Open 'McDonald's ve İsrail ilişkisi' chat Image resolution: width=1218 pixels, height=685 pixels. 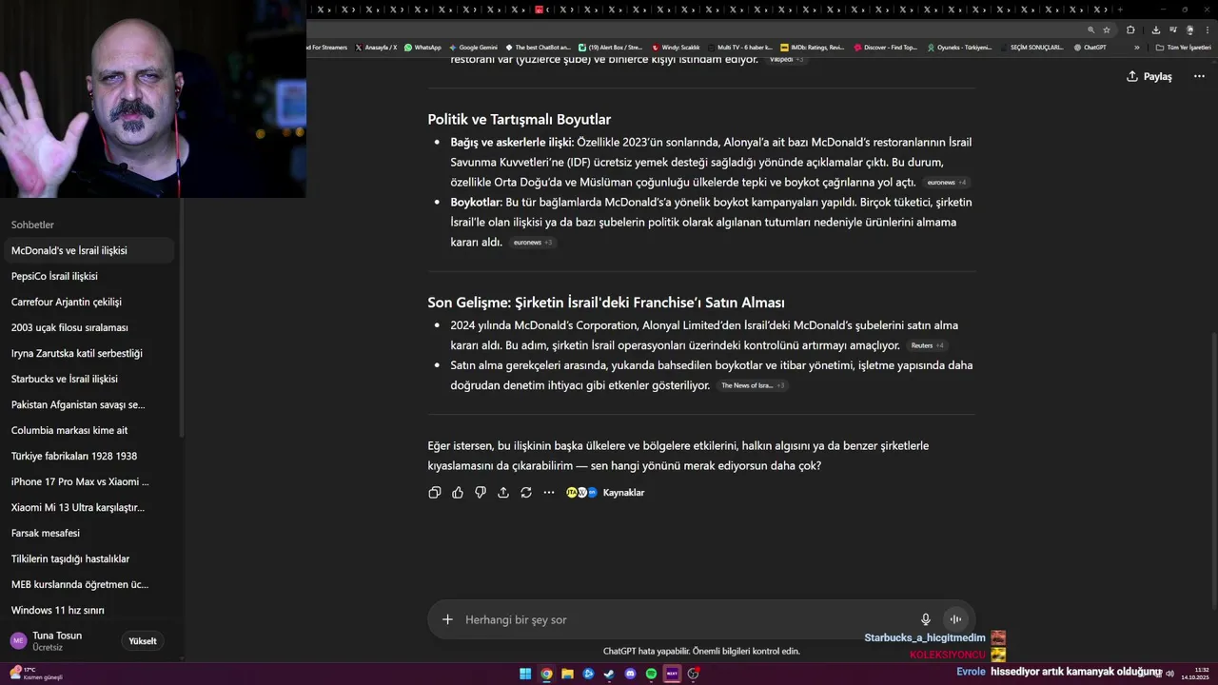(88, 250)
